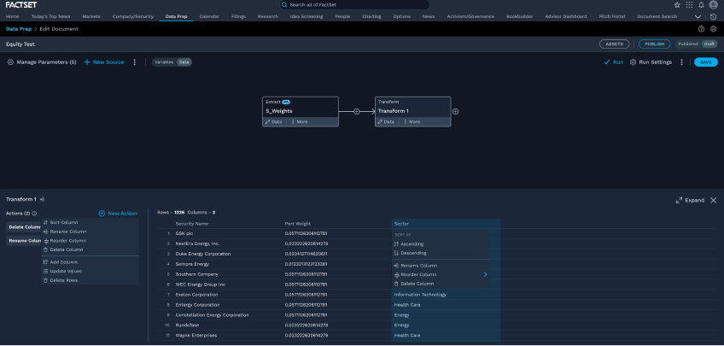Open the history clock icon beside tabs
Screen dimensions: 724x346
pyautogui.click(x=714, y=16)
